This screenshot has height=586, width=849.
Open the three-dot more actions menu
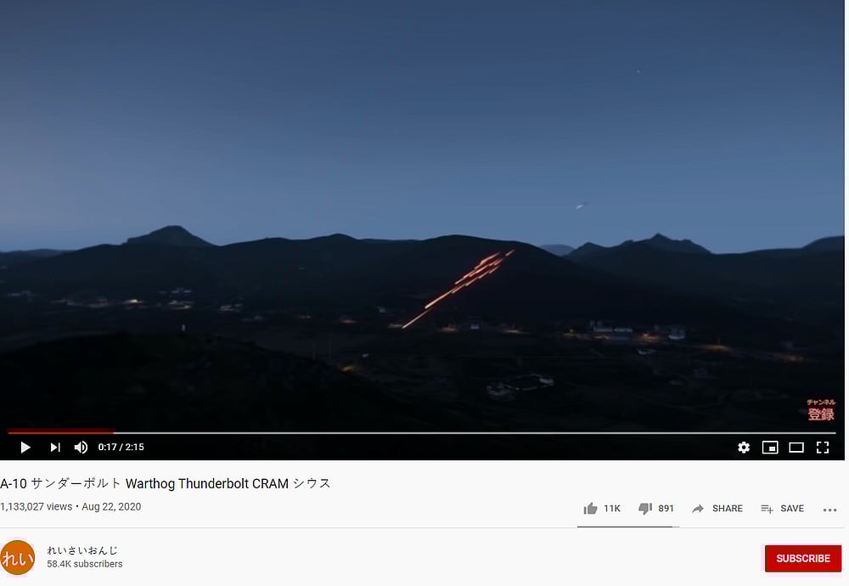(x=829, y=510)
